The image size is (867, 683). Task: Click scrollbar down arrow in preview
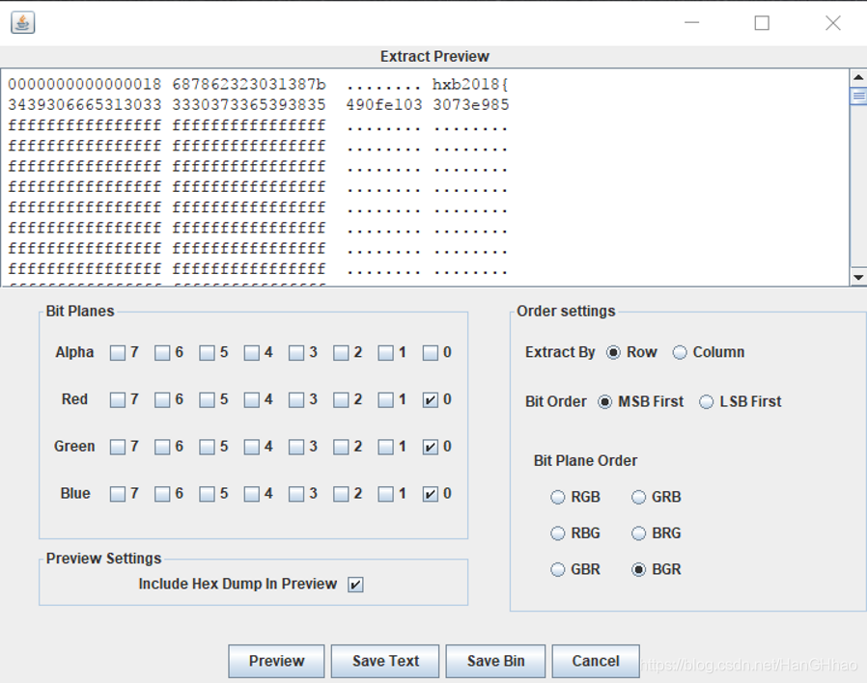[858, 278]
